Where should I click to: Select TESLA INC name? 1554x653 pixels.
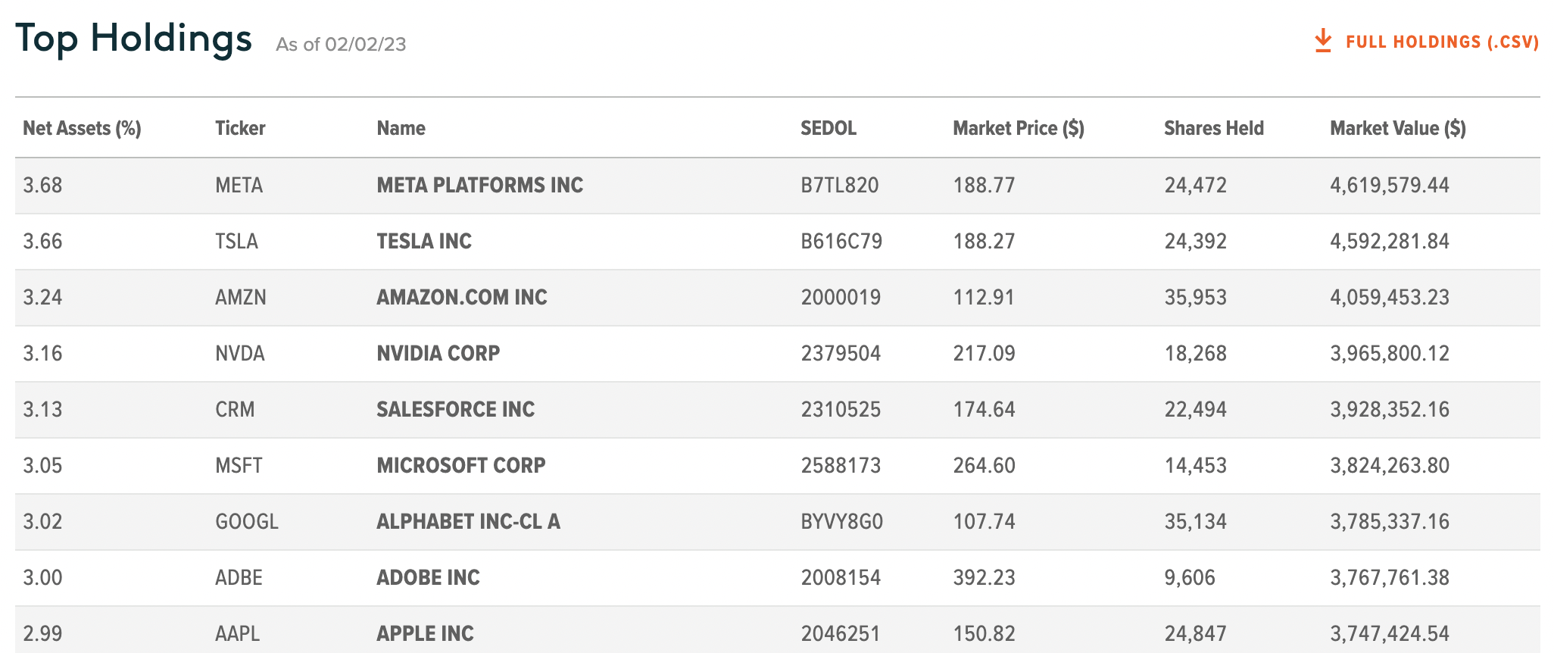click(x=424, y=241)
